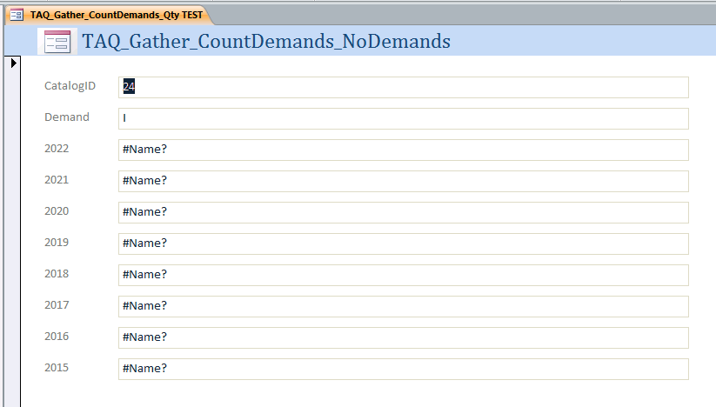The width and height of the screenshot is (716, 407).
Task: Click the 2018 label
Action: pyautogui.click(x=57, y=273)
